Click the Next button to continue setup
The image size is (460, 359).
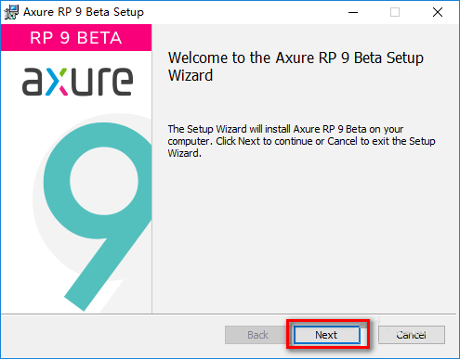click(x=327, y=335)
